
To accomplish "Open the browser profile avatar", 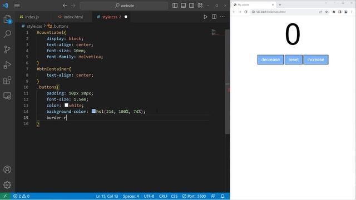I will pos(346,12).
